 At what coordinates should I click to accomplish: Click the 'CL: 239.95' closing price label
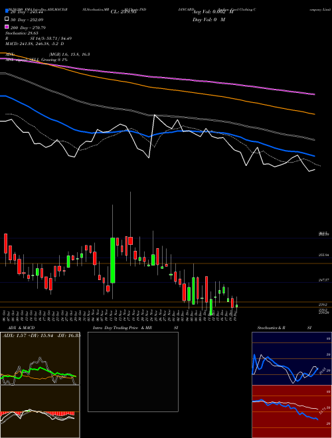click(x=124, y=12)
